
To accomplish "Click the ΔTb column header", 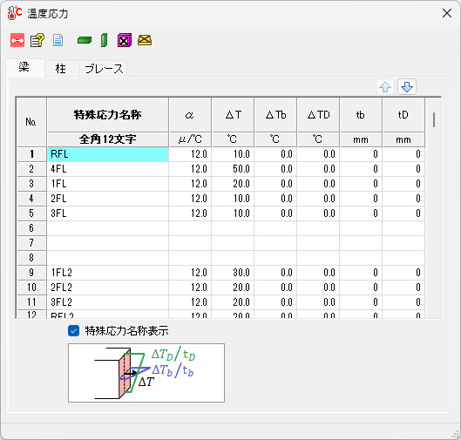I will click(275, 115).
